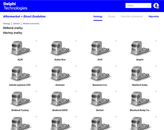This screenshot has width=164, height=130.
Task: Favorite the Ankai Bus brand star
Action: (x=76, y=41)
